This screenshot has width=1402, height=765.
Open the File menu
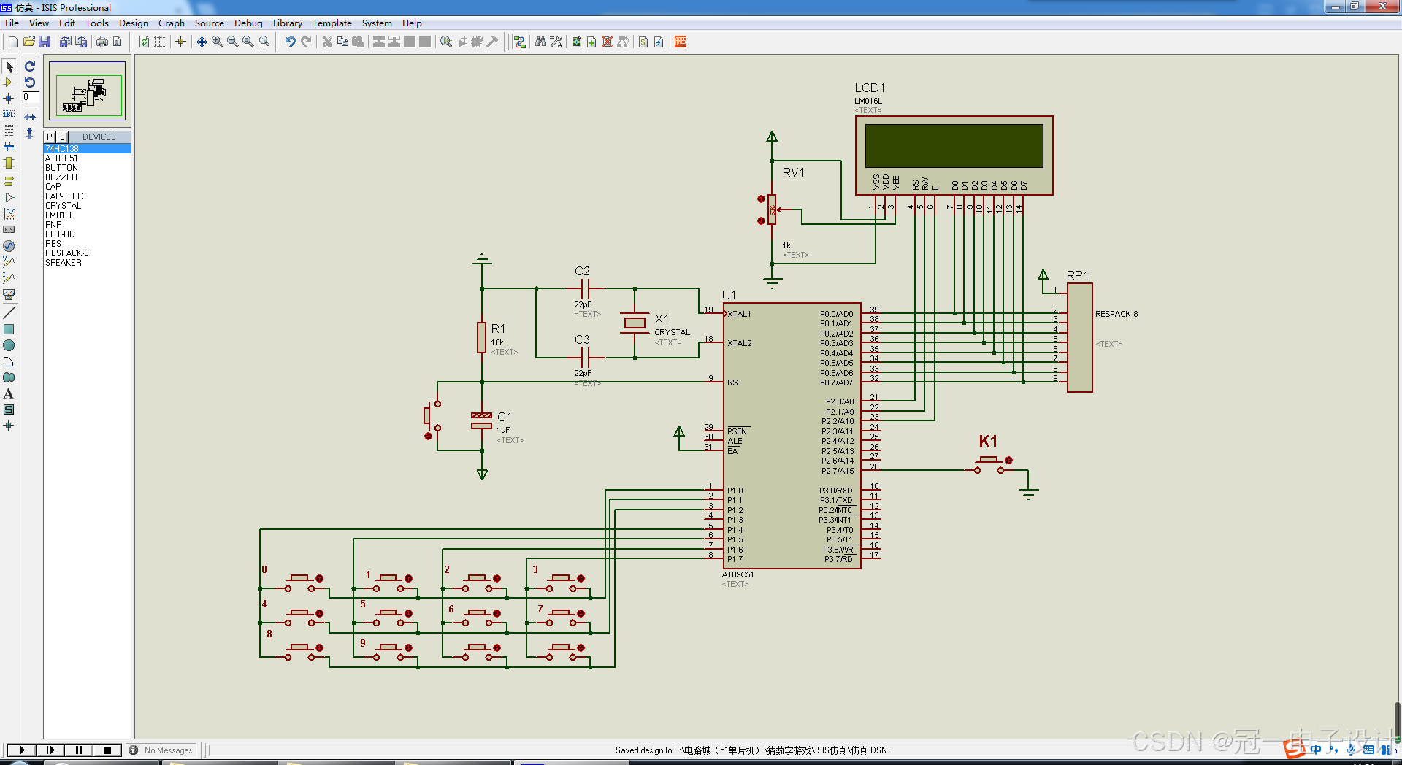coord(12,23)
